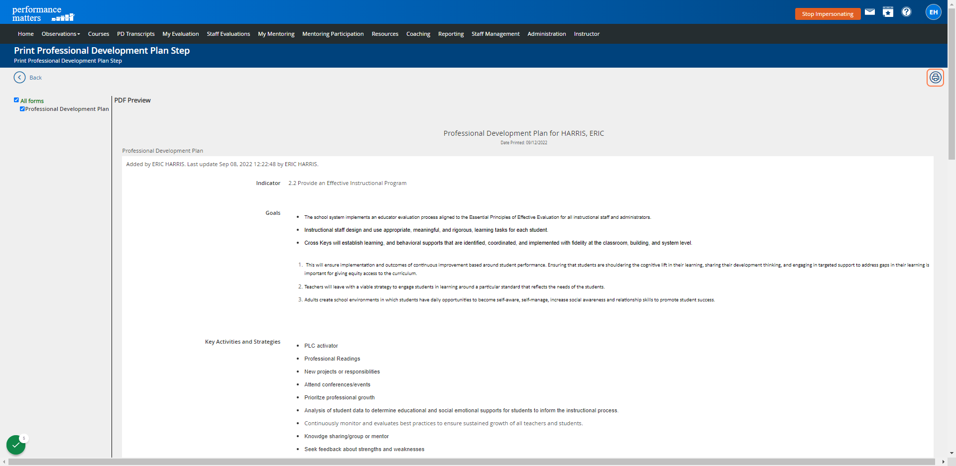Open Staff Management menu item
This screenshot has width=956, height=466.
[x=495, y=34]
